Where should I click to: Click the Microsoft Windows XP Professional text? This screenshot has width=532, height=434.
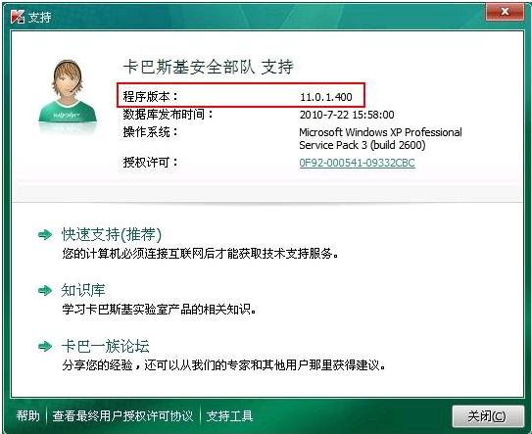[380, 132]
